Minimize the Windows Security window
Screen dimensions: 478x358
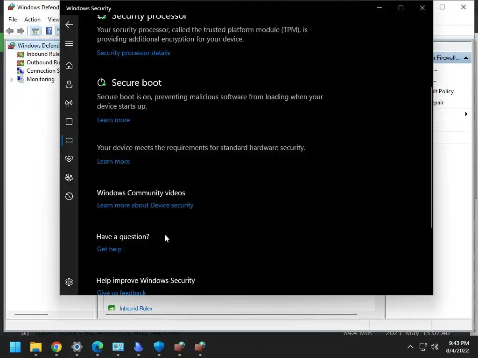coord(380,8)
